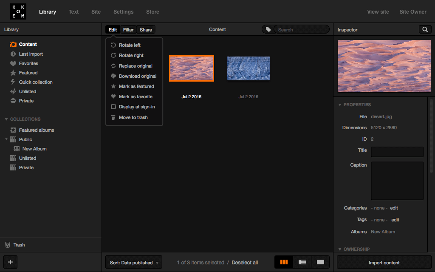Click the tag icon beside search
The height and width of the screenshot is (272, 435).
tap(268, 29)
